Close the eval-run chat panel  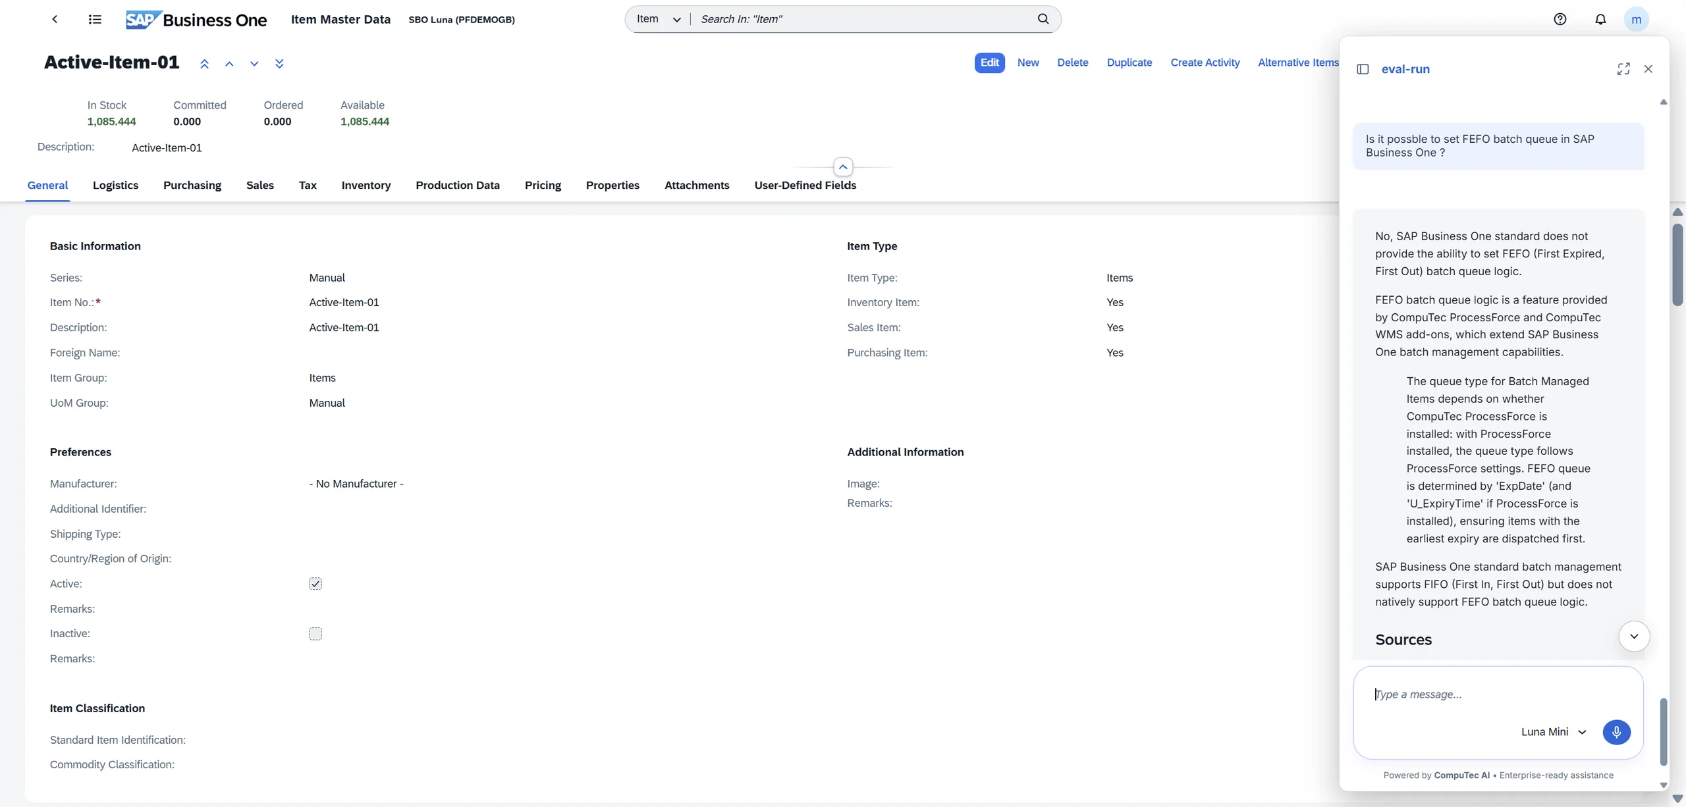click(x=1648, y=69)
